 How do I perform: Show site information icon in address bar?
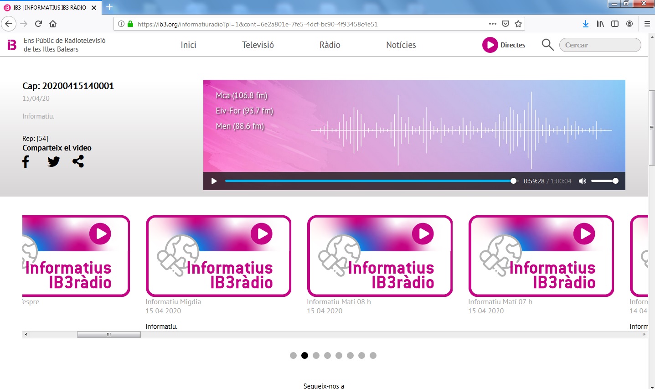121,24
